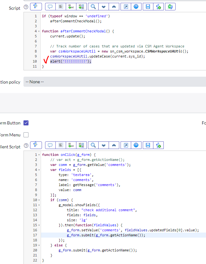206x264 pixels.
Task: Collapse the then(function) fold at line 15
Action: point(39,225)
